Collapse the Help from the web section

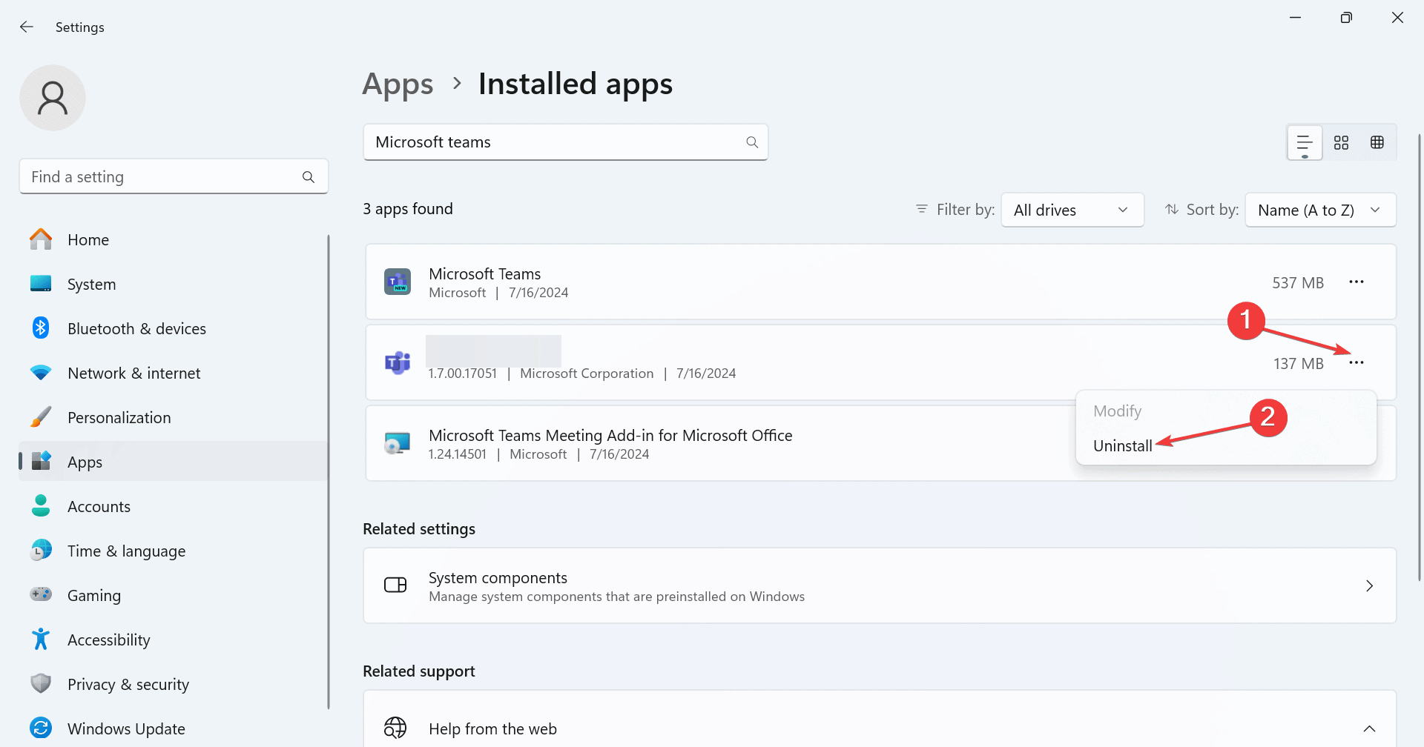click(1369, 728)
